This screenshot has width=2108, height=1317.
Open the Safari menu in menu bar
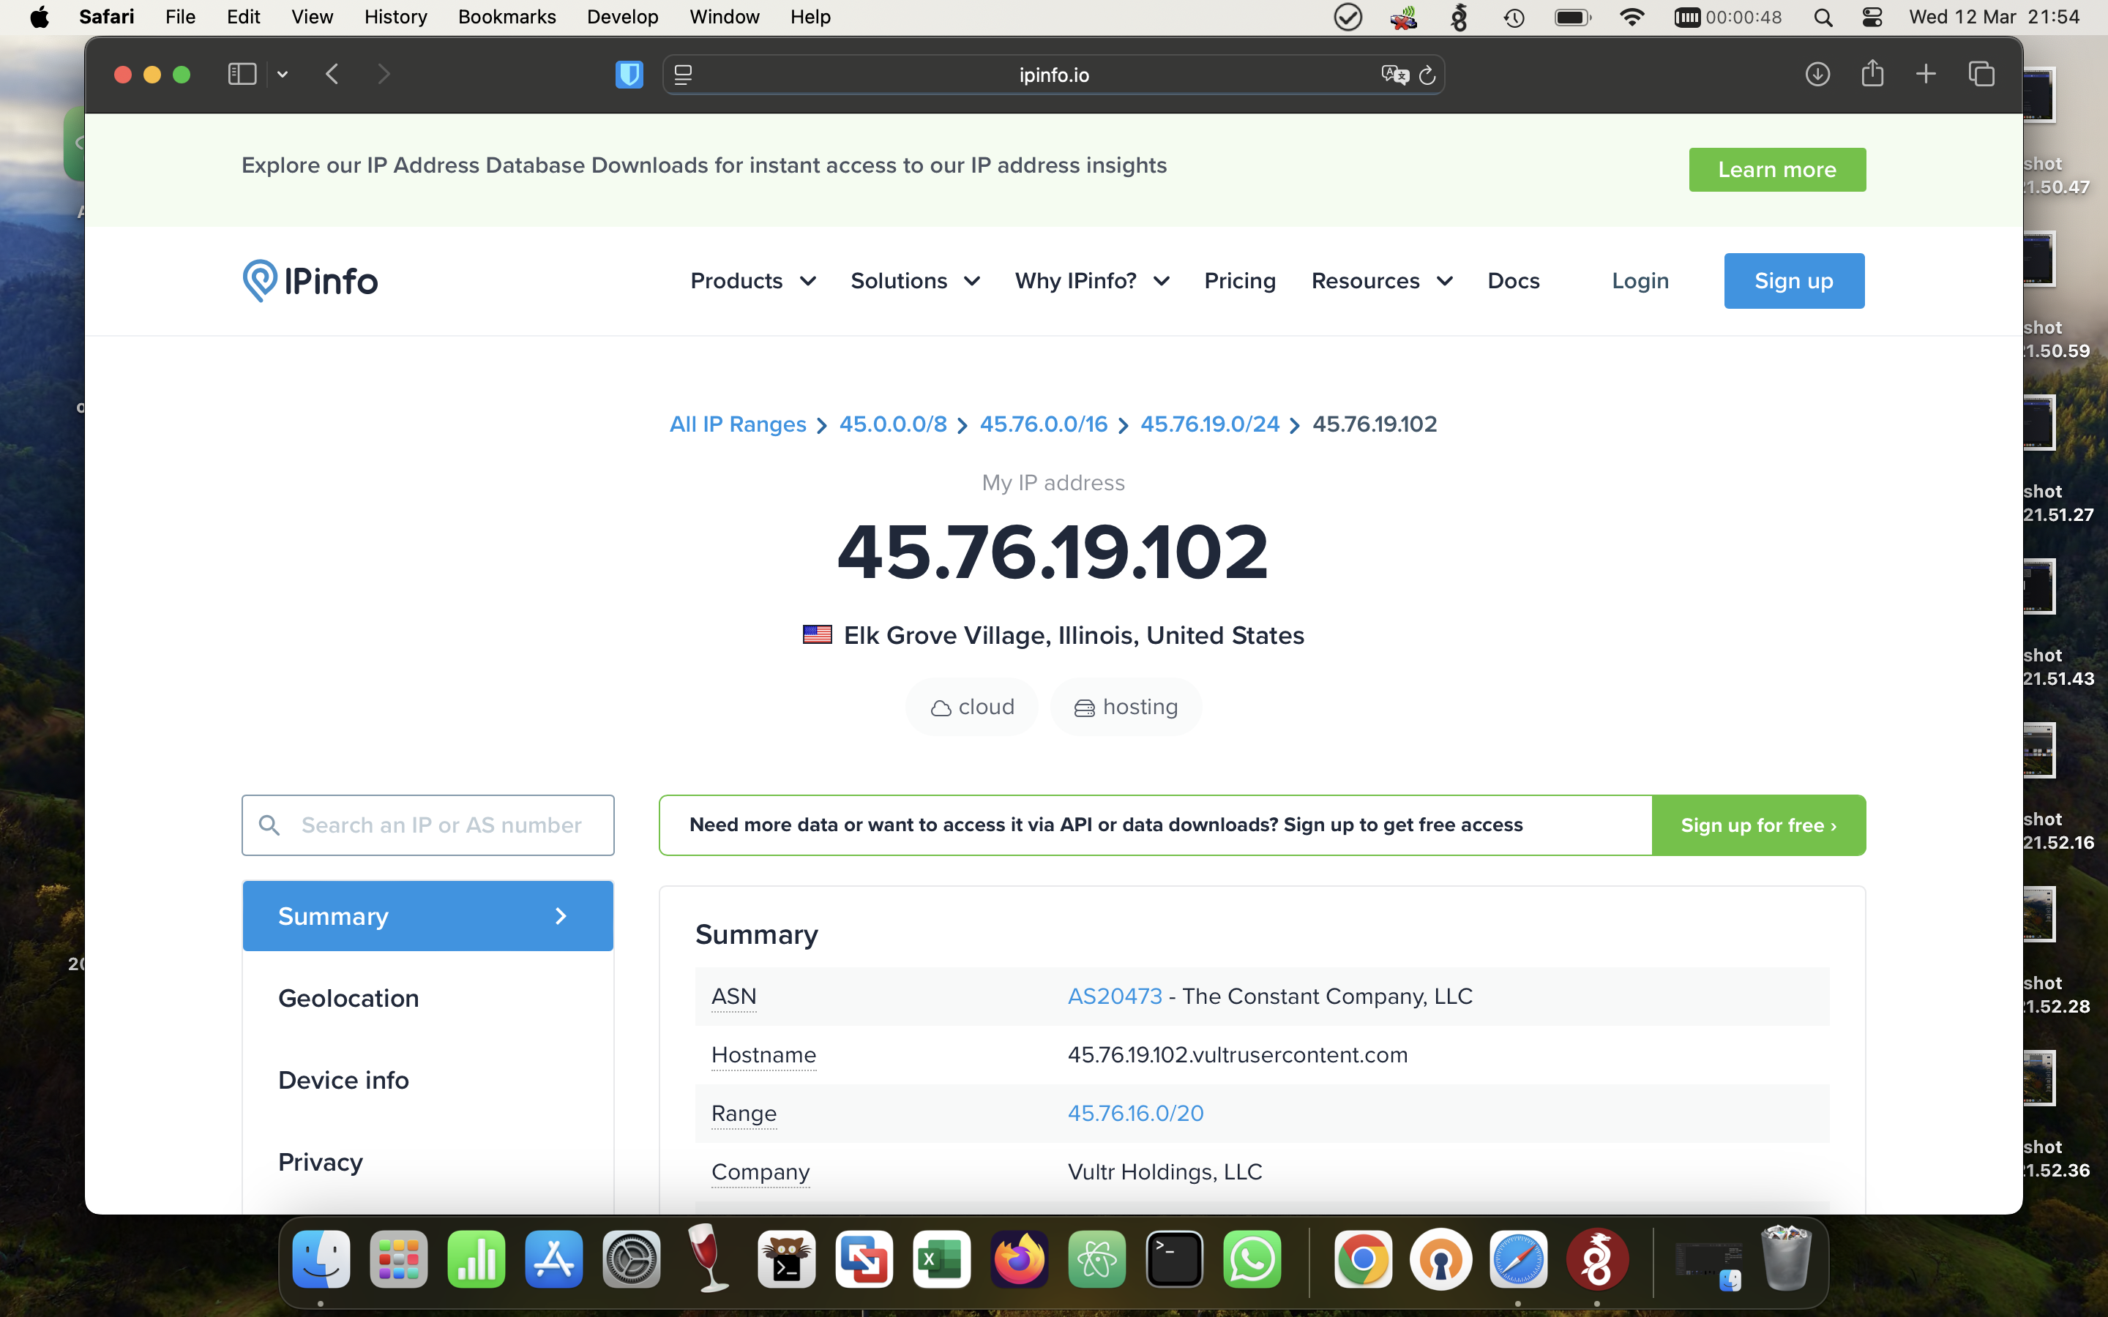coord(106,17)
